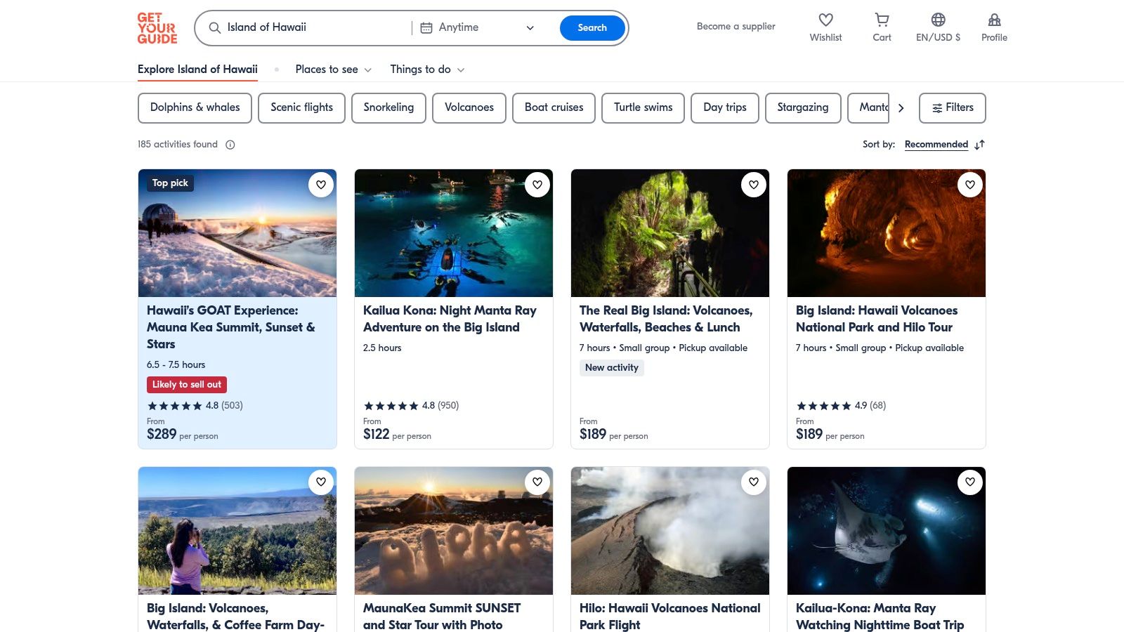Click the info icon next to activities found

[x=230, y=145]
